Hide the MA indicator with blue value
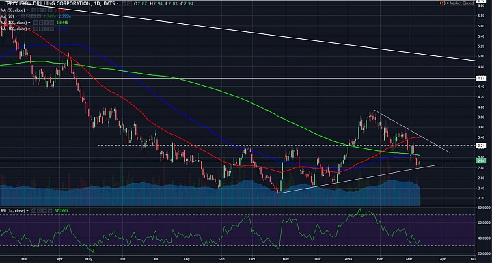 [36, 29]
